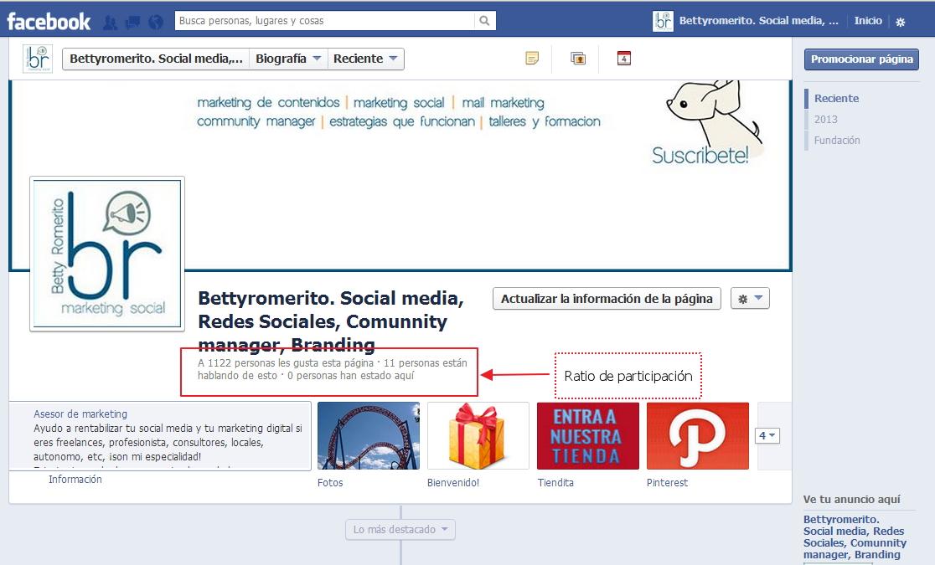Click the page title Bettyromerito. Social media
Screen dimensions: 935x565
coord(330,321)
